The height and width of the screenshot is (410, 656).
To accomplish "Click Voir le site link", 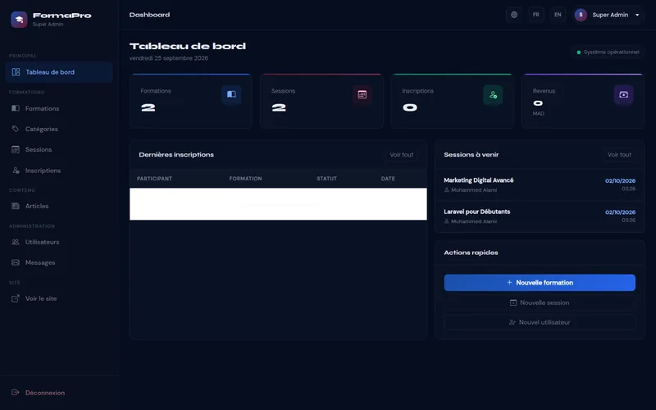I will coord(59,298).
